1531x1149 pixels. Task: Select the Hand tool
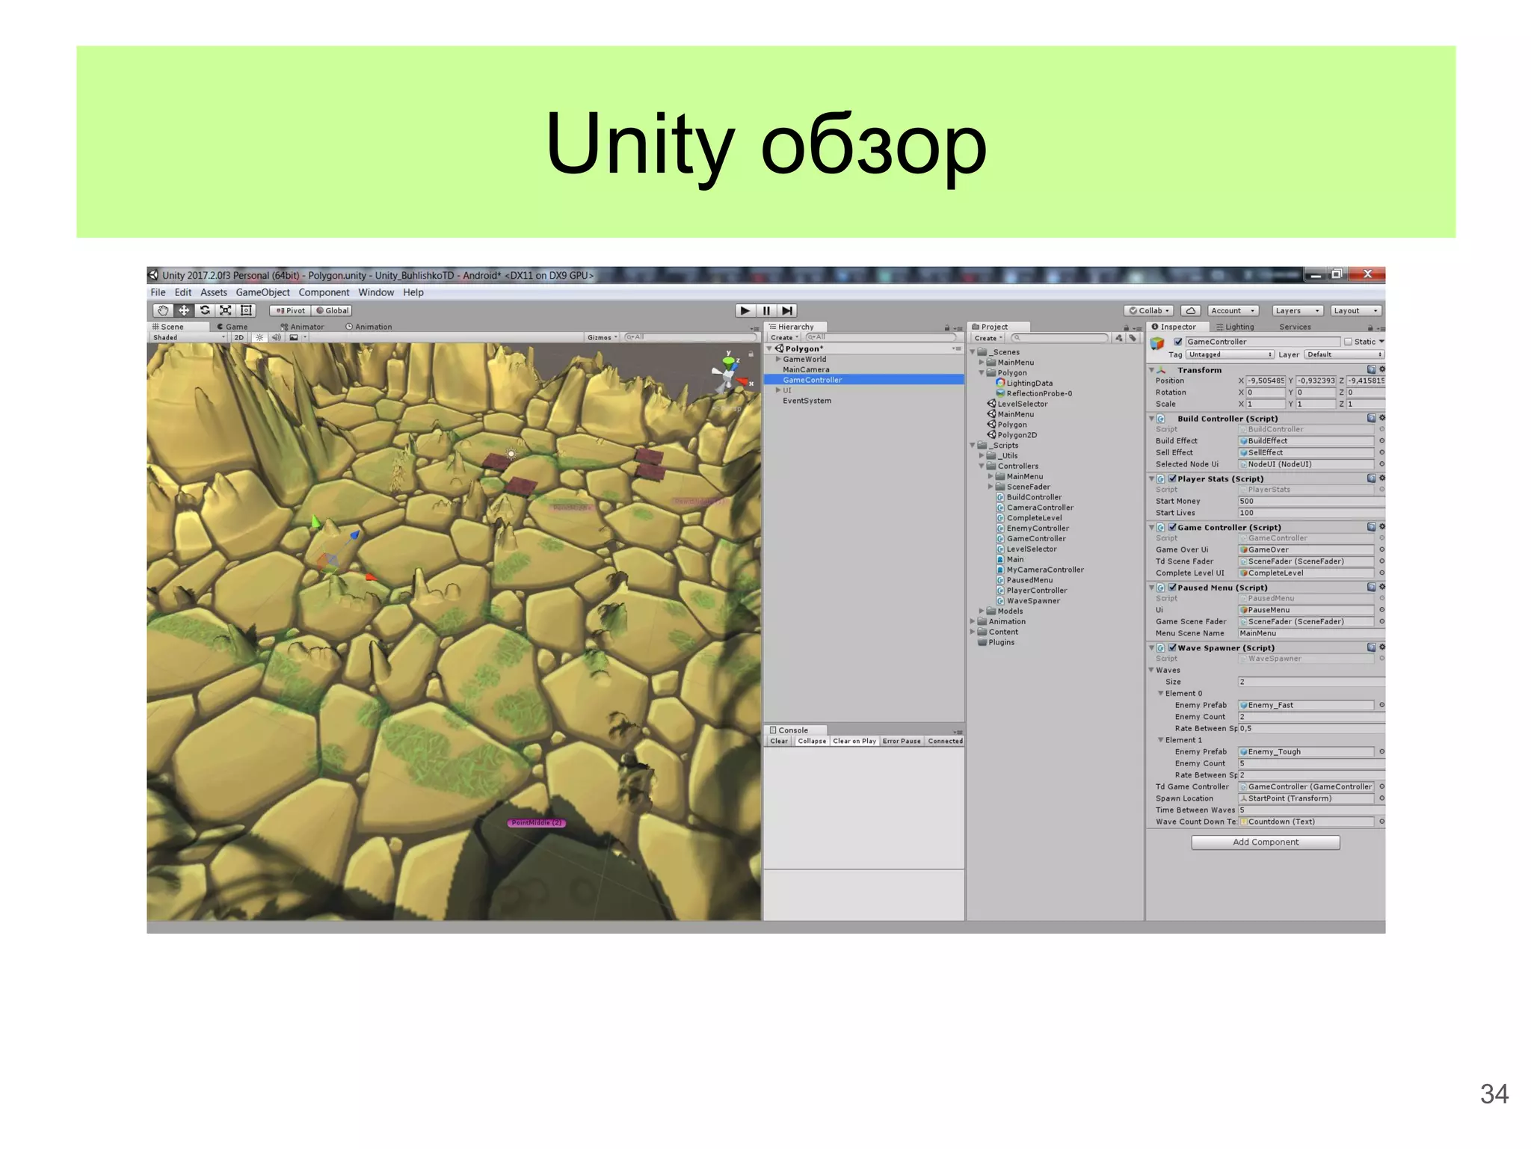[x=162, y=310]
